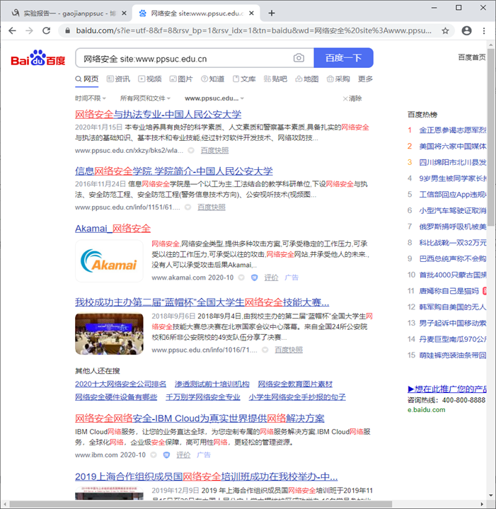
Task: Open 百度快照 for the first result
Action: tap(215, 150)
